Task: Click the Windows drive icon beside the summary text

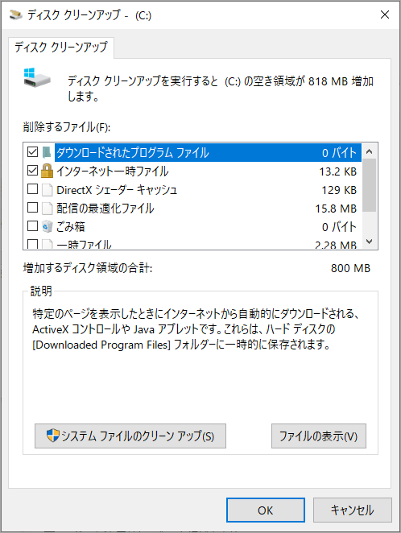Action: 37,78
